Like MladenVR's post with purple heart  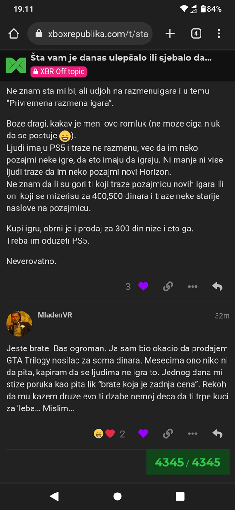click(143, 433)
